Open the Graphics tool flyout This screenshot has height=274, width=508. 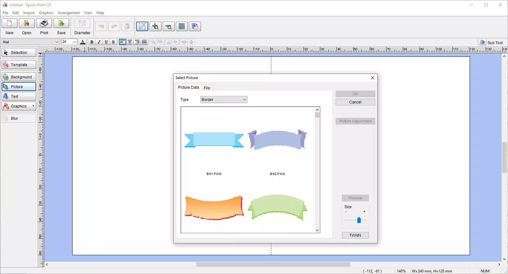coord(19,106)
